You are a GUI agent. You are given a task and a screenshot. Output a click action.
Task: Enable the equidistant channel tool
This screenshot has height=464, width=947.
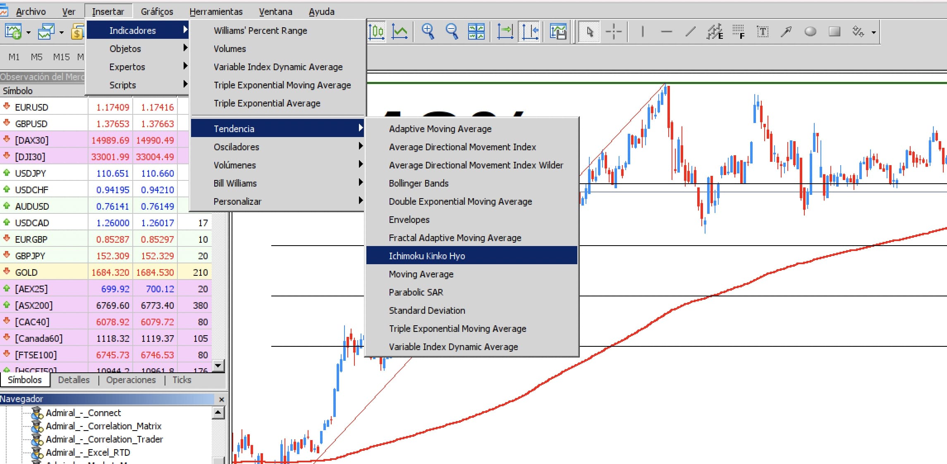coord(714,31)
